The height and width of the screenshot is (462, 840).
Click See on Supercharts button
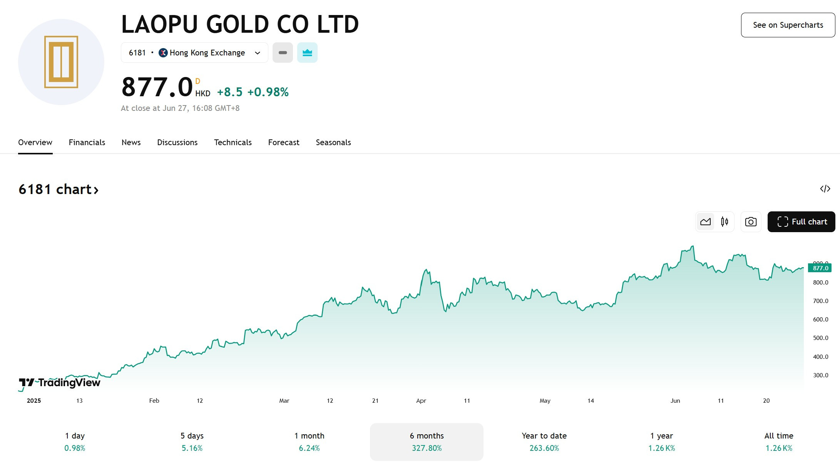tap(788, 25)
